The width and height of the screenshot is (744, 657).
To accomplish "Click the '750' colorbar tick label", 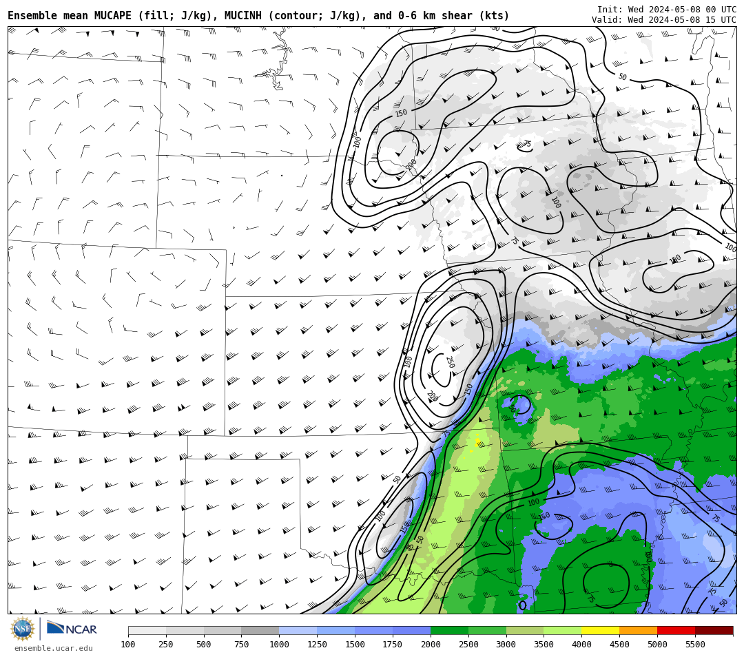I will click(242, 644).
